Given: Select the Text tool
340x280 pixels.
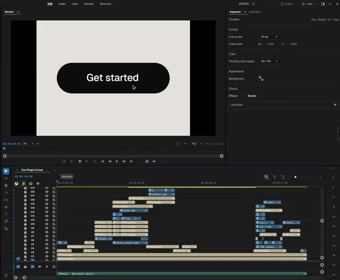Looking at the screenshot, I should tap(6, 214).
